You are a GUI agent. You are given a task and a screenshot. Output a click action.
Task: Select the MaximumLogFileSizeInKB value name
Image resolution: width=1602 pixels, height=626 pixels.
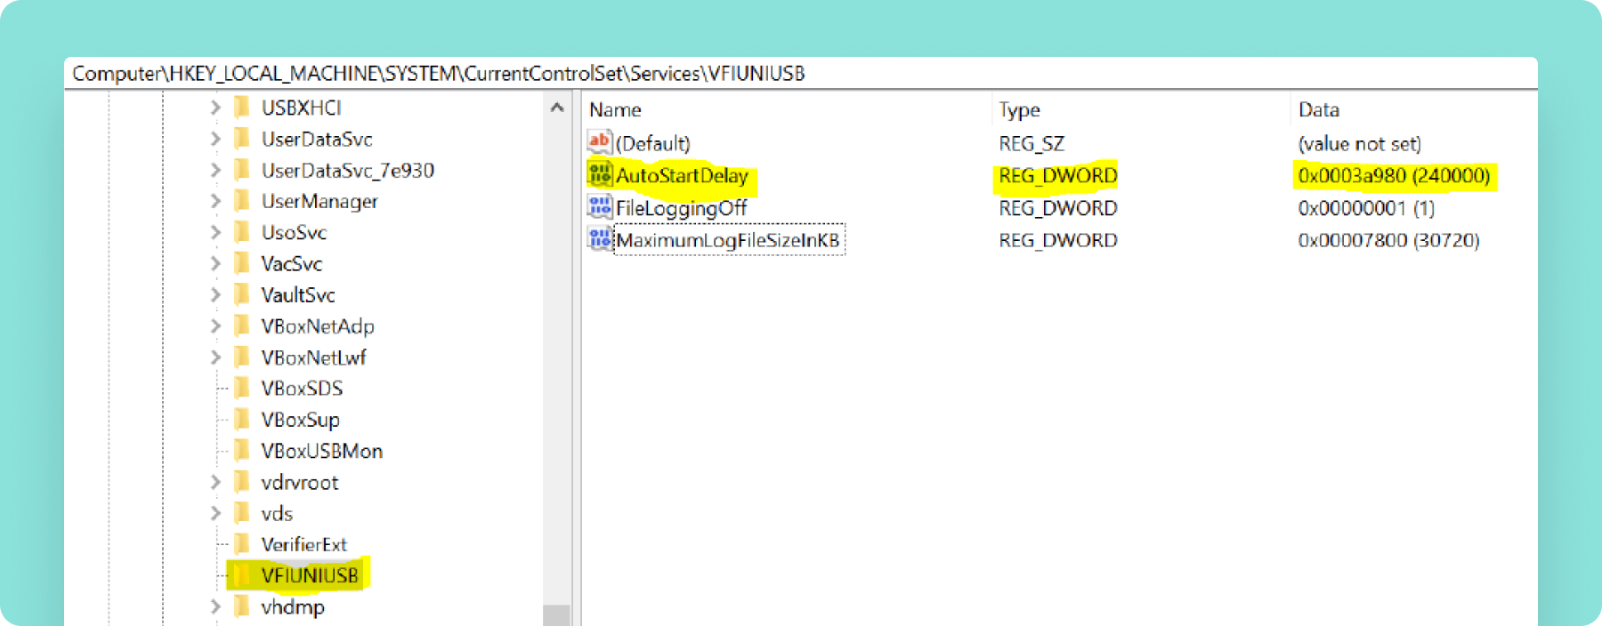[x=728, y=240]
